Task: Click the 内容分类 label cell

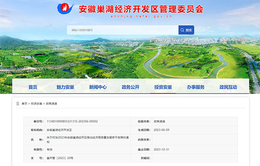Action: point(142,140)
